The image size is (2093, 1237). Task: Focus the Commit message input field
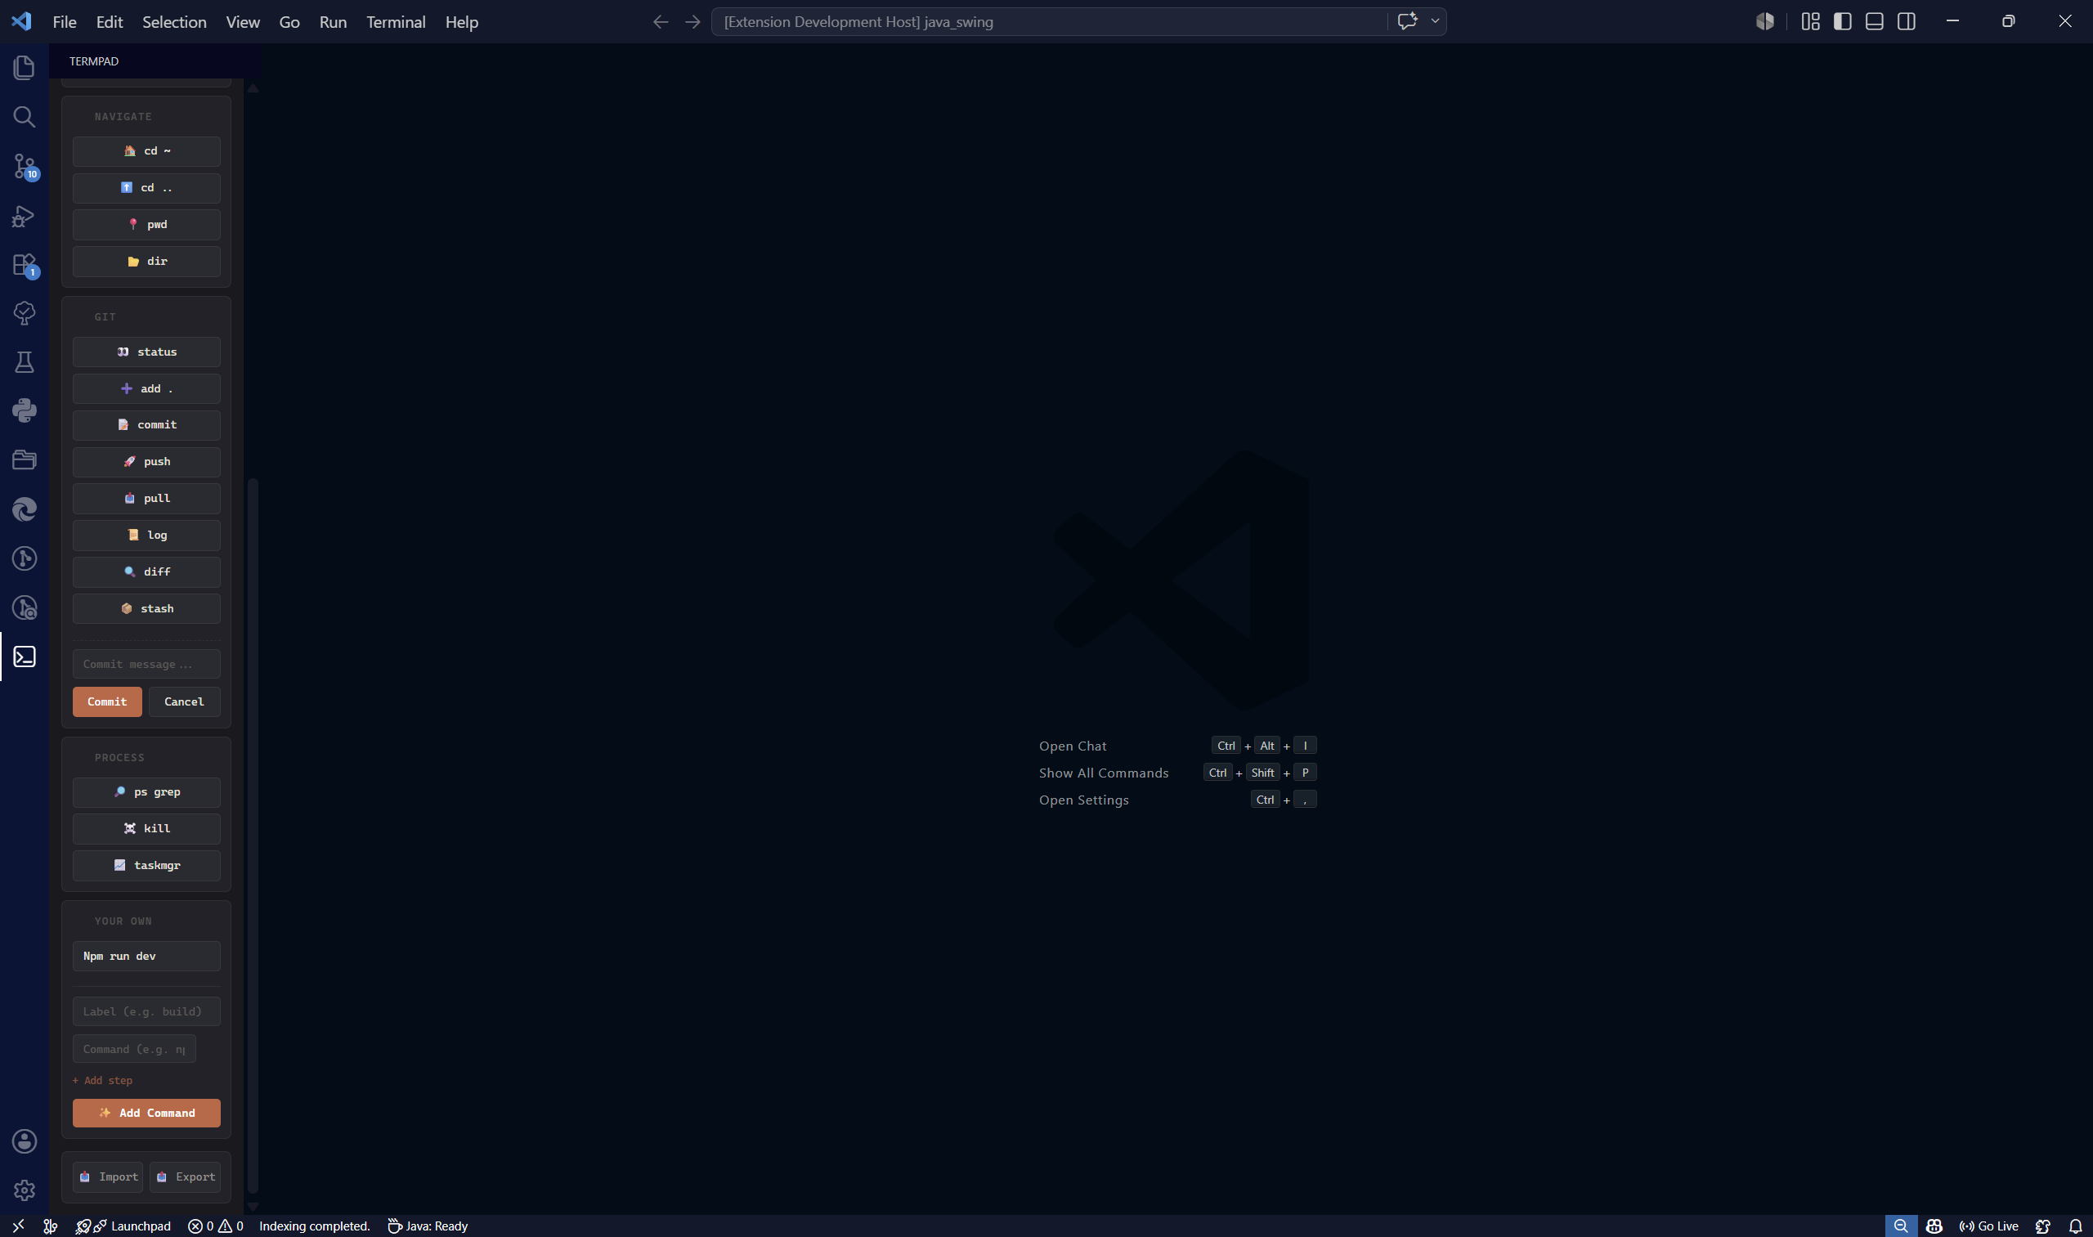point(146,665)
